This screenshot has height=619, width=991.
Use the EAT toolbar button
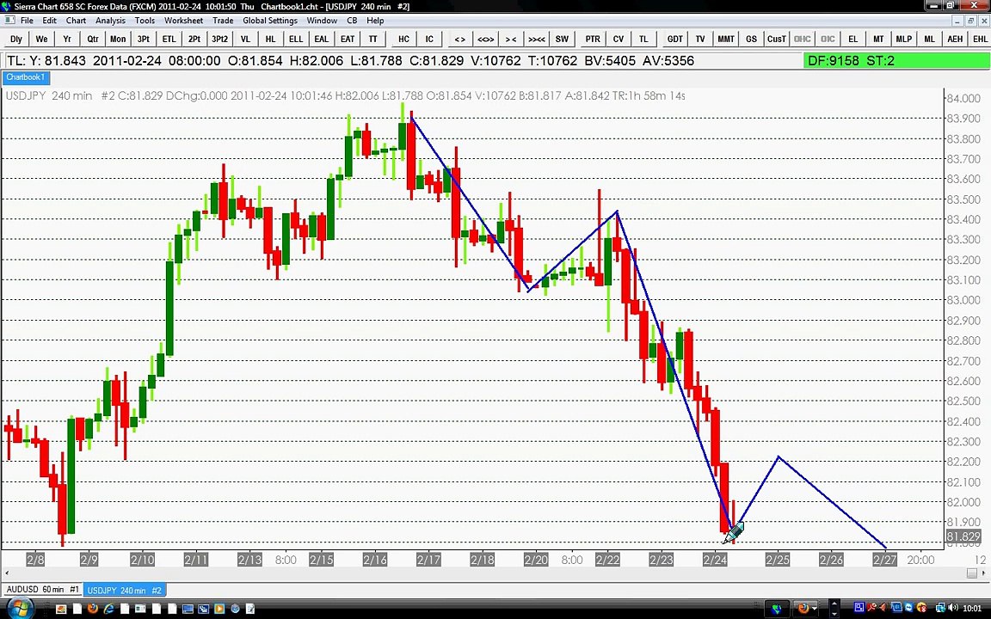(x=348, y=40)
